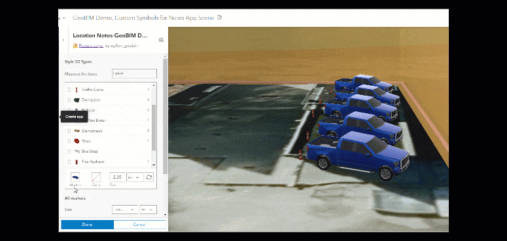The image size is (507, 241).
Task: Select the Stop type row
Action: tap(109, 141)
